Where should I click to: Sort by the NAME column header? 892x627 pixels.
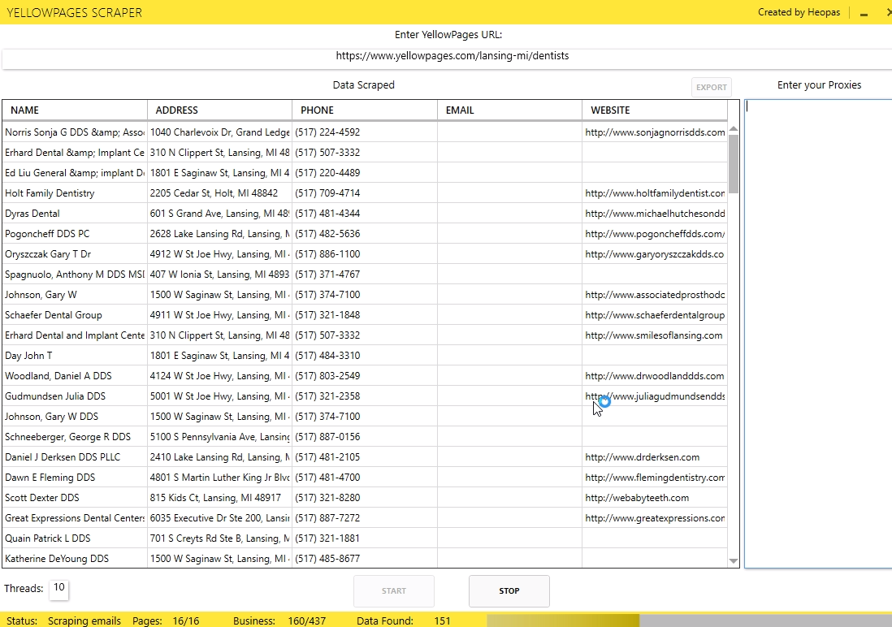point(75,110)
